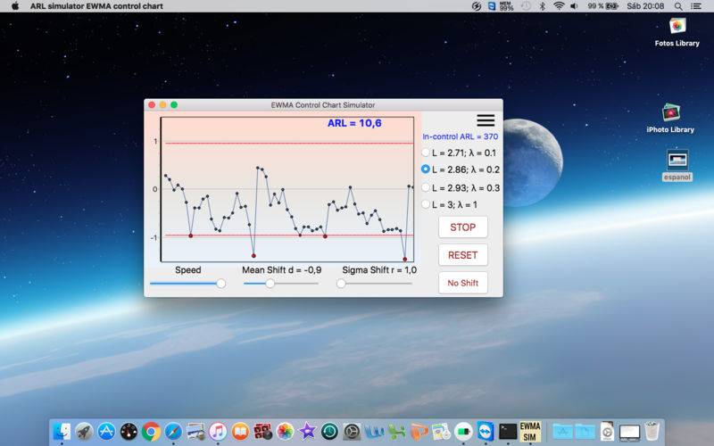Open Finder from the Dock

[62, 431]
